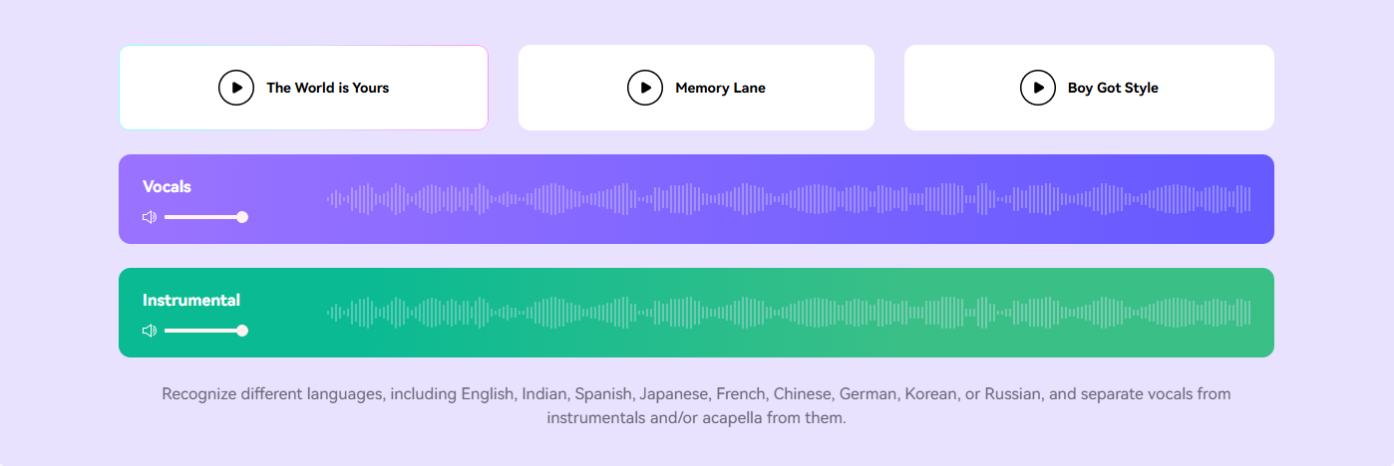
Task: Set Vocals volume to half on the slider track
Action: 203,217
